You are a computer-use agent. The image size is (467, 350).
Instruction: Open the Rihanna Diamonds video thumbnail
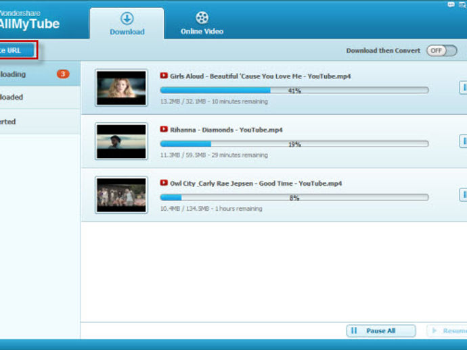(121, 141)
